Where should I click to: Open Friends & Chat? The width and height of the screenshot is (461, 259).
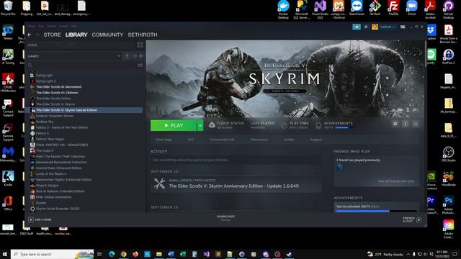(412, 219)
